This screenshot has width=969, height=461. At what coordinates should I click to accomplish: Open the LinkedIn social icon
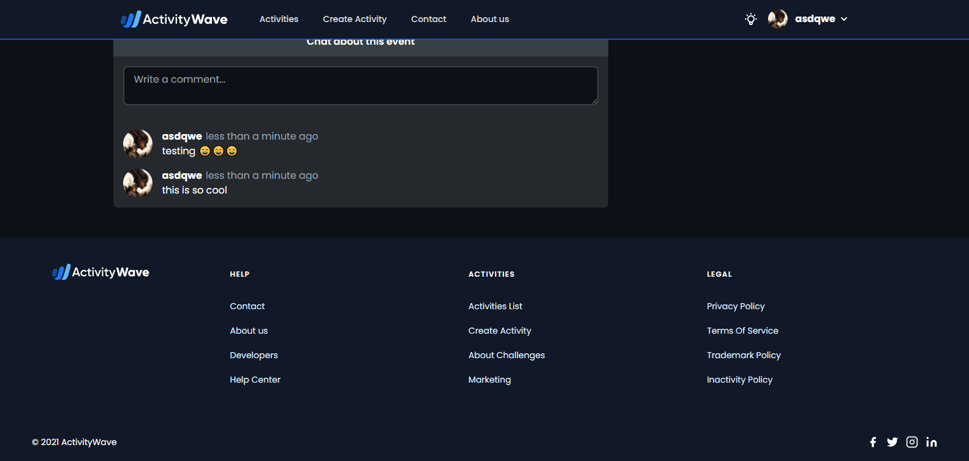point(931,442)
